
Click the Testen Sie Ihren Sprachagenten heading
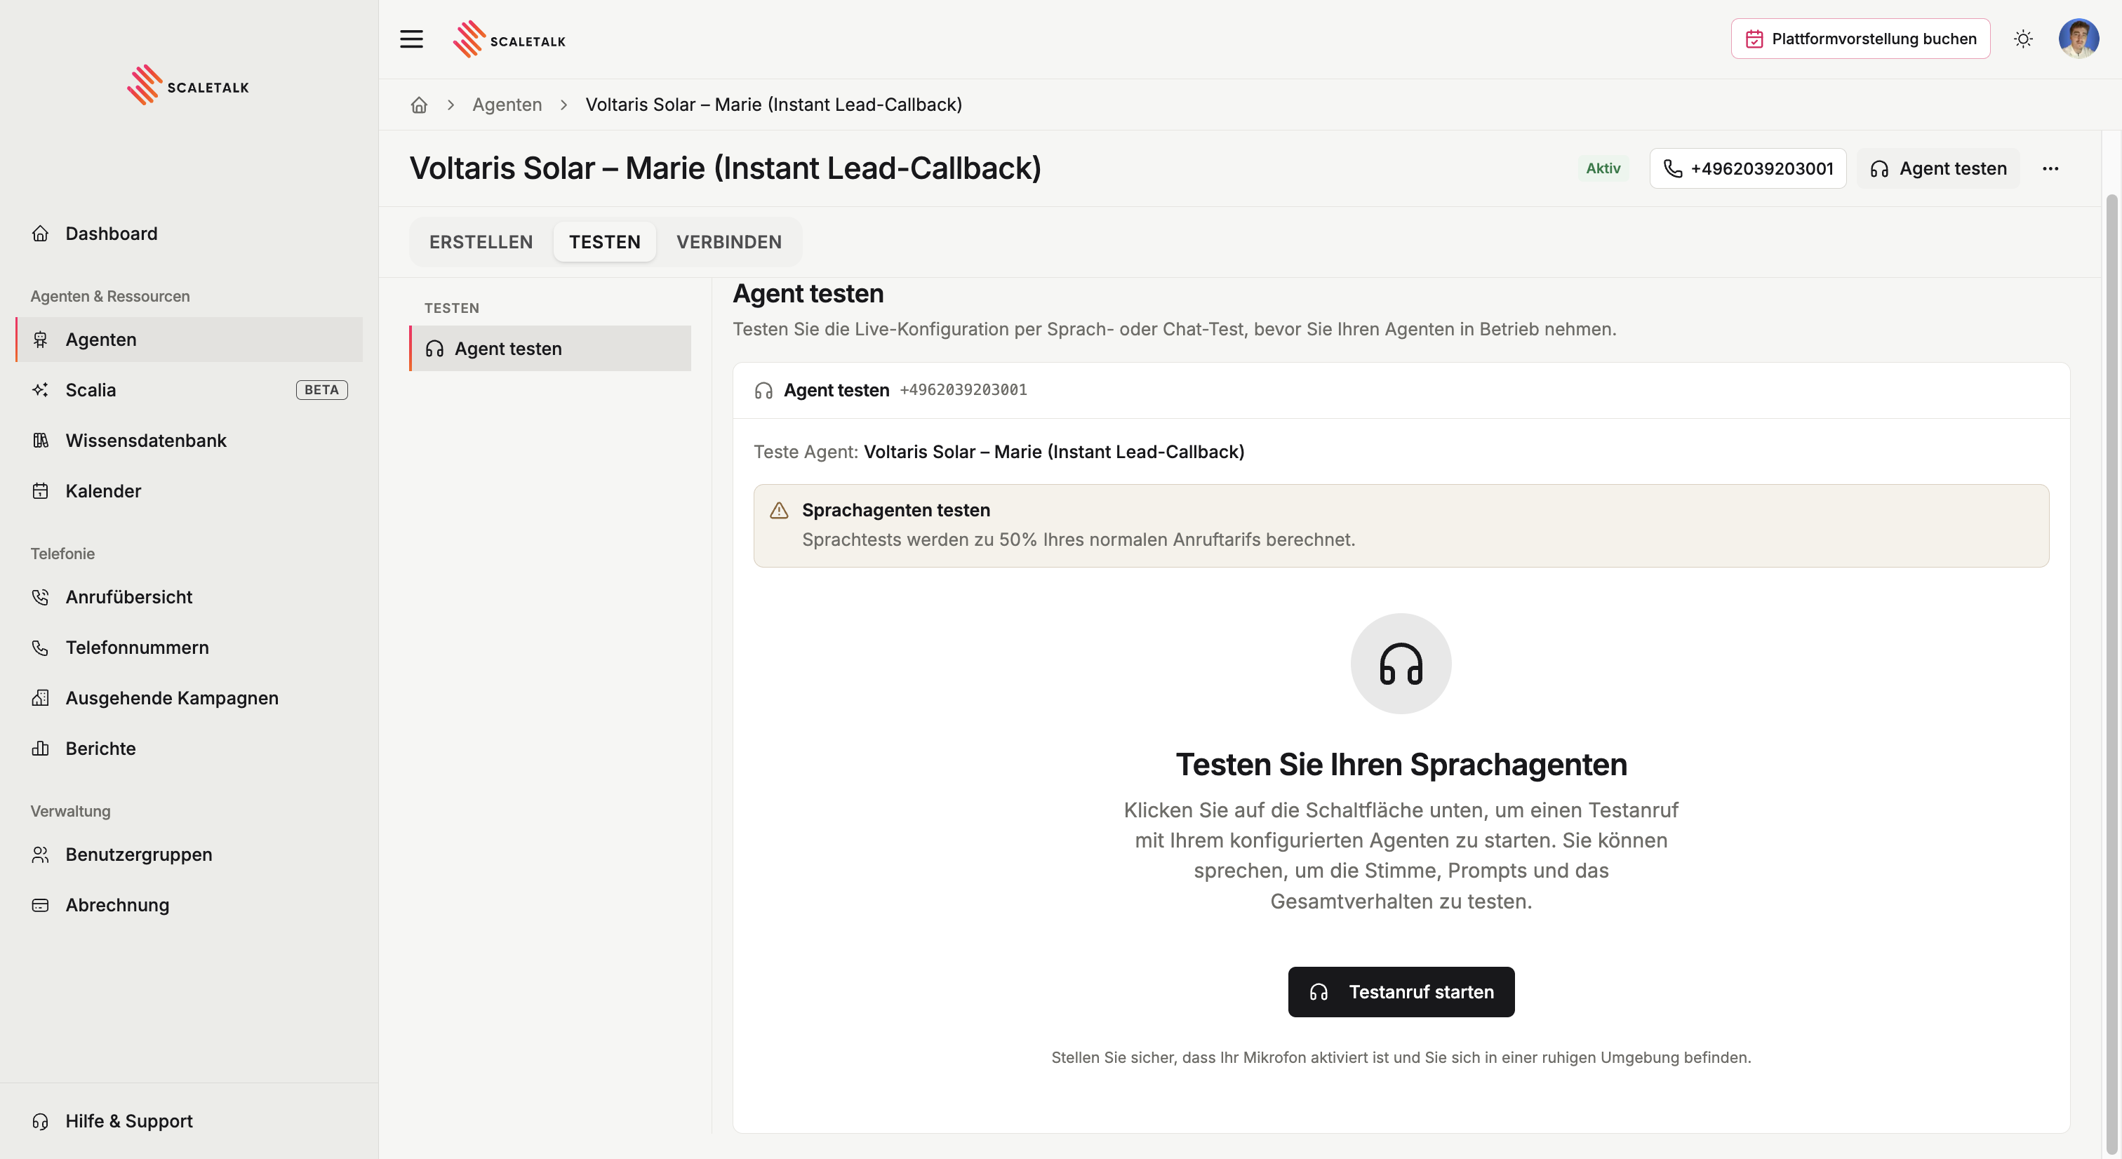coord(1401,763)
